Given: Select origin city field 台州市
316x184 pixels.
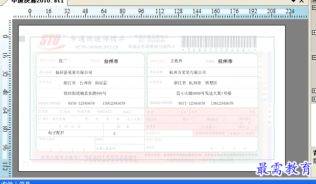Looking at the screenshot, I should (x=111, y=61).
